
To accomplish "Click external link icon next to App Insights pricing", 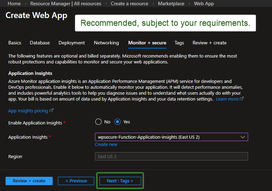I will [52, 111].
